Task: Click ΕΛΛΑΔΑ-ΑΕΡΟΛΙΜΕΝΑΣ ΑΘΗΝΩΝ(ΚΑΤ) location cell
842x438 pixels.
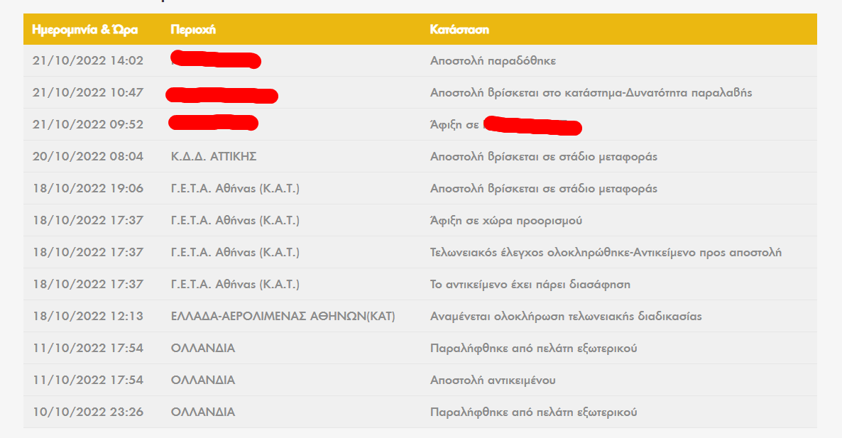Action: [283, 316]
